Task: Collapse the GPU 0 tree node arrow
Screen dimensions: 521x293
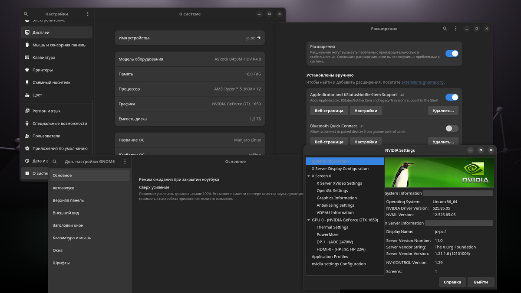Action: pyautogui.click(x=309, y=220)
